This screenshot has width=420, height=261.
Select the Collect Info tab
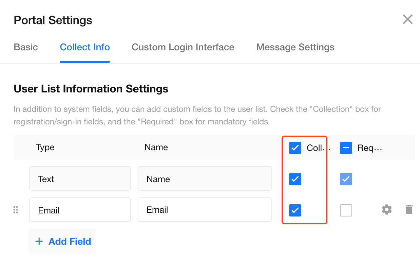[85, 47]
